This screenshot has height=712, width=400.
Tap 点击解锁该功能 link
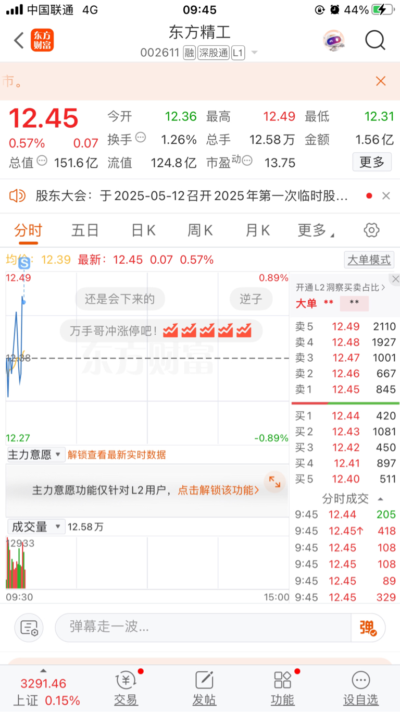click(218, 490)
